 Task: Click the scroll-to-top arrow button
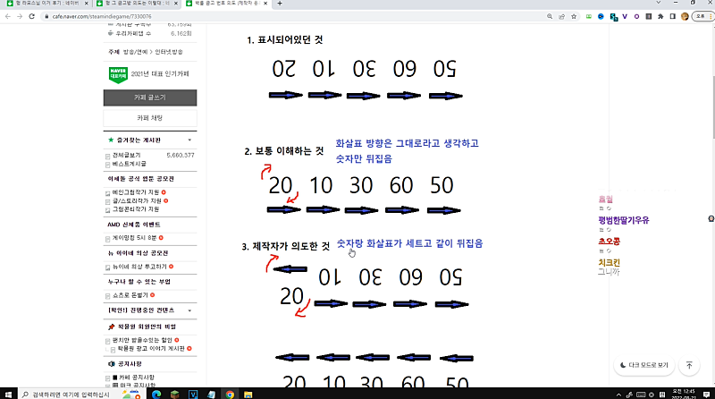pyautogui.click(x=689, y=365)
